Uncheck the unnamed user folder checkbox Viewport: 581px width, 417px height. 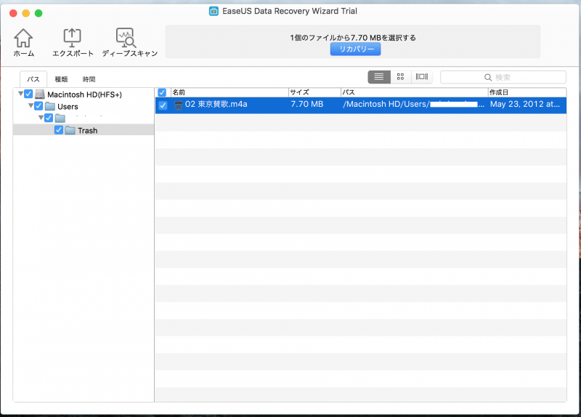click(x=49, y=118)
